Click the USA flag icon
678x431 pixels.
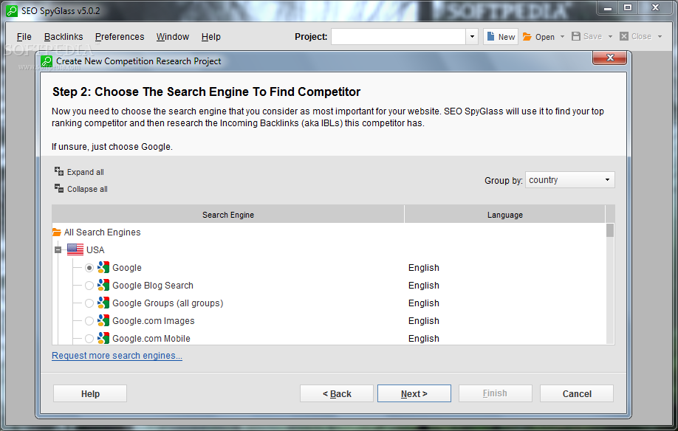(75, 249)
